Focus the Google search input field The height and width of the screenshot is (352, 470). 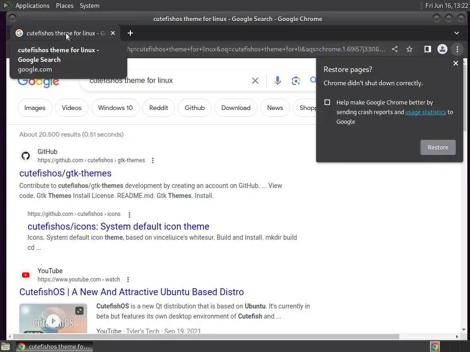[168, 81]
